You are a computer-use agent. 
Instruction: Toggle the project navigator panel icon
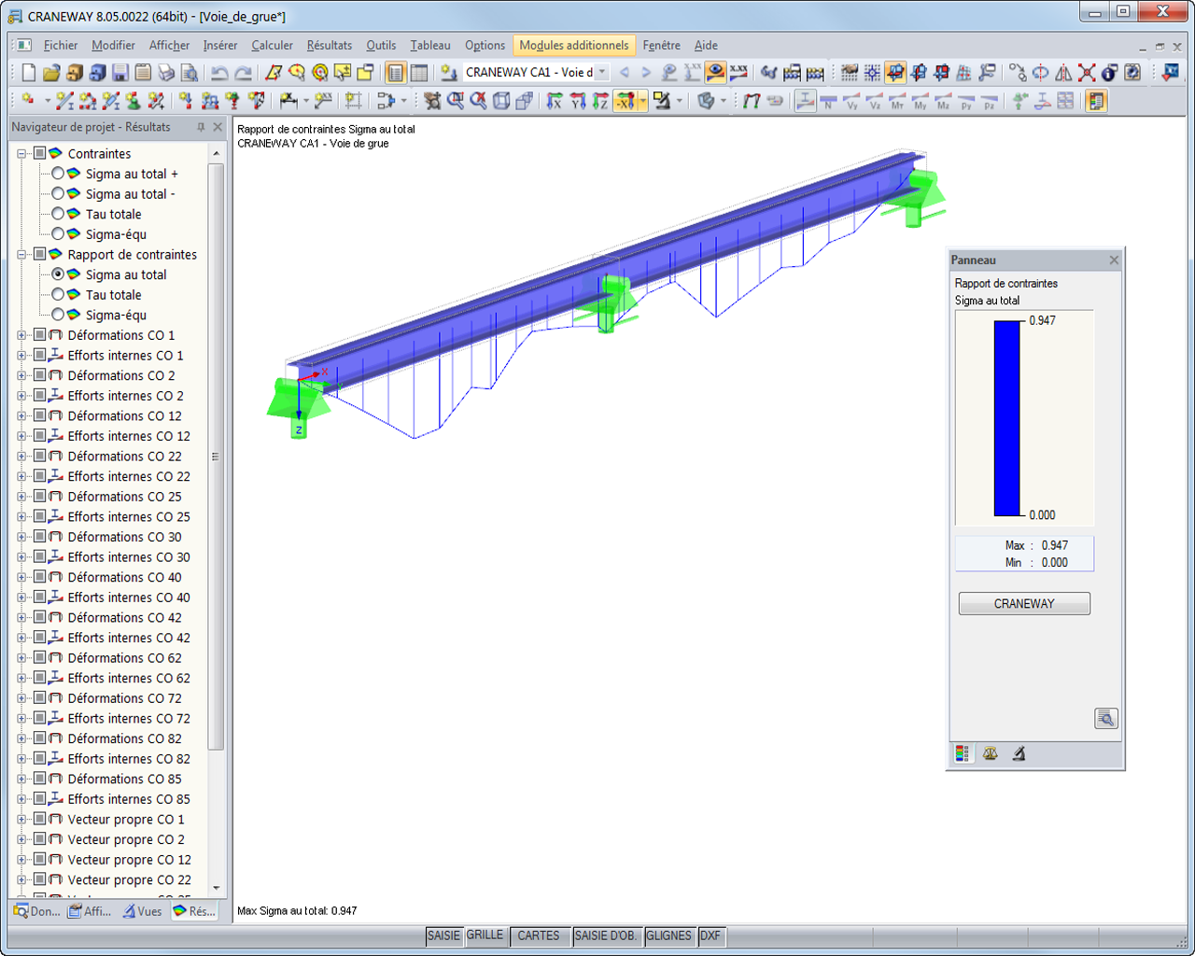coord(396,73)
